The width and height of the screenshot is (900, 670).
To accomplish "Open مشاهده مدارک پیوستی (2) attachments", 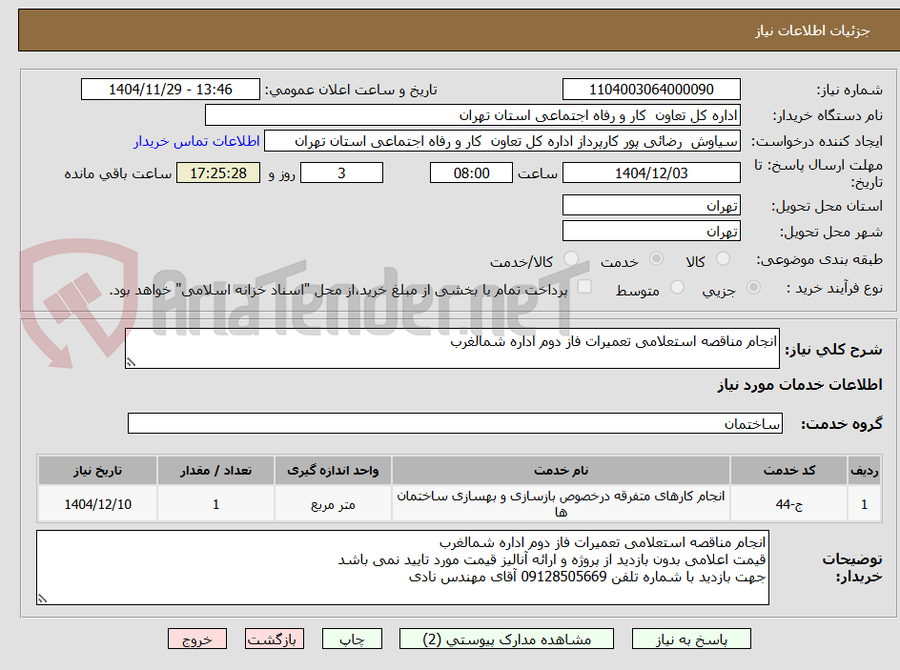I will (x=506, y=639).
